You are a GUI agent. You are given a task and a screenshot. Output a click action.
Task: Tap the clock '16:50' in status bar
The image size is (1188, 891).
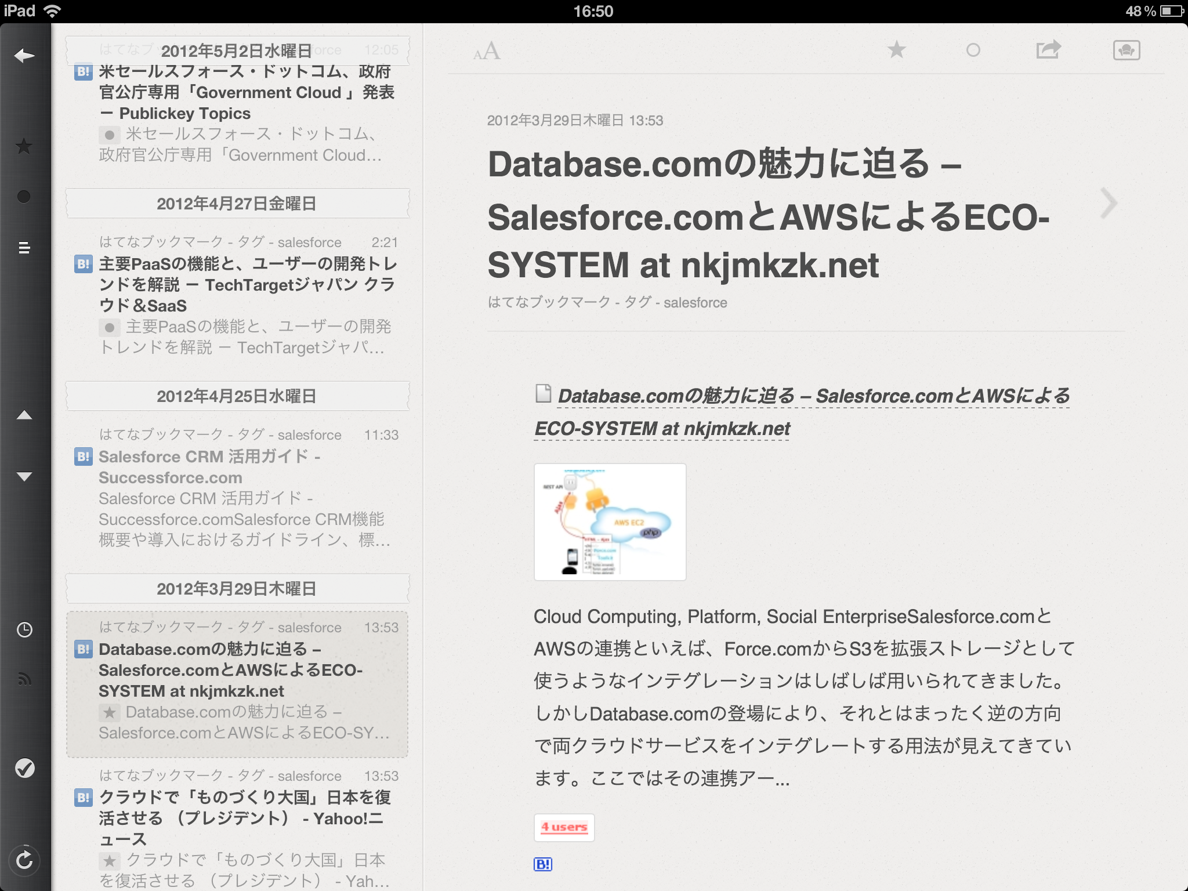point(593,11)
